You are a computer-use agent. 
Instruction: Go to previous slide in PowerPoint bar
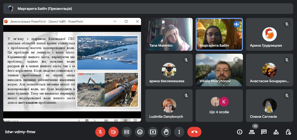79,121
